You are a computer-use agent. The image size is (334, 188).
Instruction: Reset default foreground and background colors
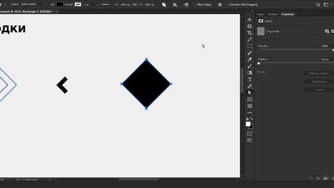(x=247, y=119)
